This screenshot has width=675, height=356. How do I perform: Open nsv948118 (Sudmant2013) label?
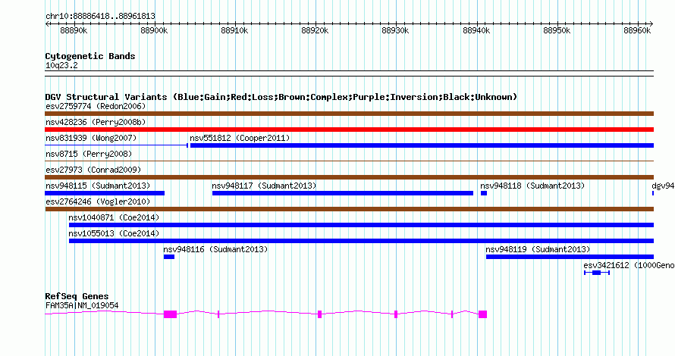point(532,186)
